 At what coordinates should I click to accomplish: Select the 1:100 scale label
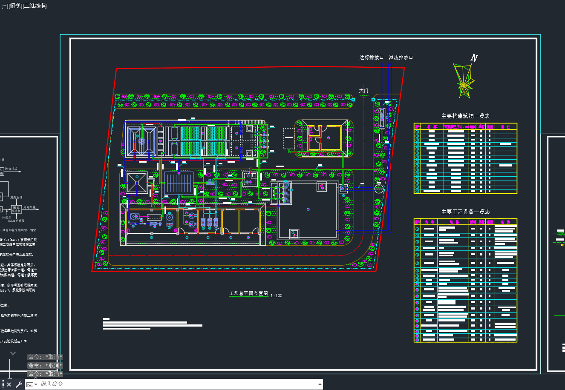click(276, 295)
